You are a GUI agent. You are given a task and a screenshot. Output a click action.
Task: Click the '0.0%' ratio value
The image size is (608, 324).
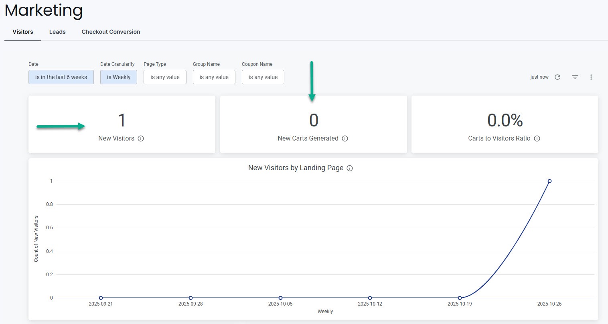[505, 120]
